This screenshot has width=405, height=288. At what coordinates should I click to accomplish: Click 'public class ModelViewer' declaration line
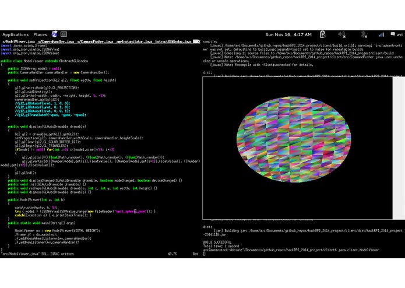pos(44,61)
